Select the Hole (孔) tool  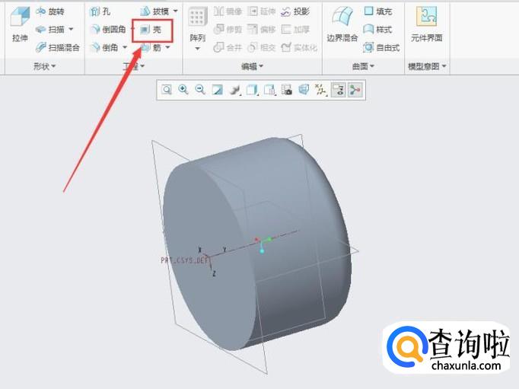click(100, 11)
